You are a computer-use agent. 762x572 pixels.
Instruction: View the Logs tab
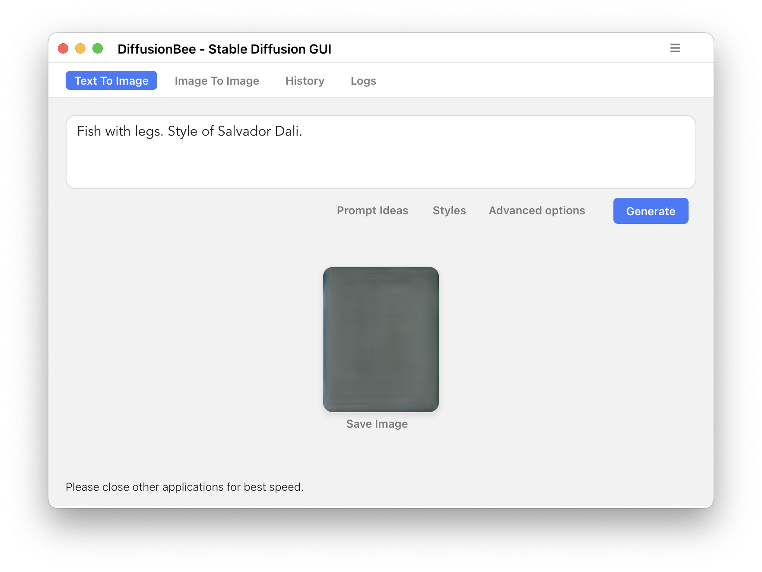click(363, 81)
